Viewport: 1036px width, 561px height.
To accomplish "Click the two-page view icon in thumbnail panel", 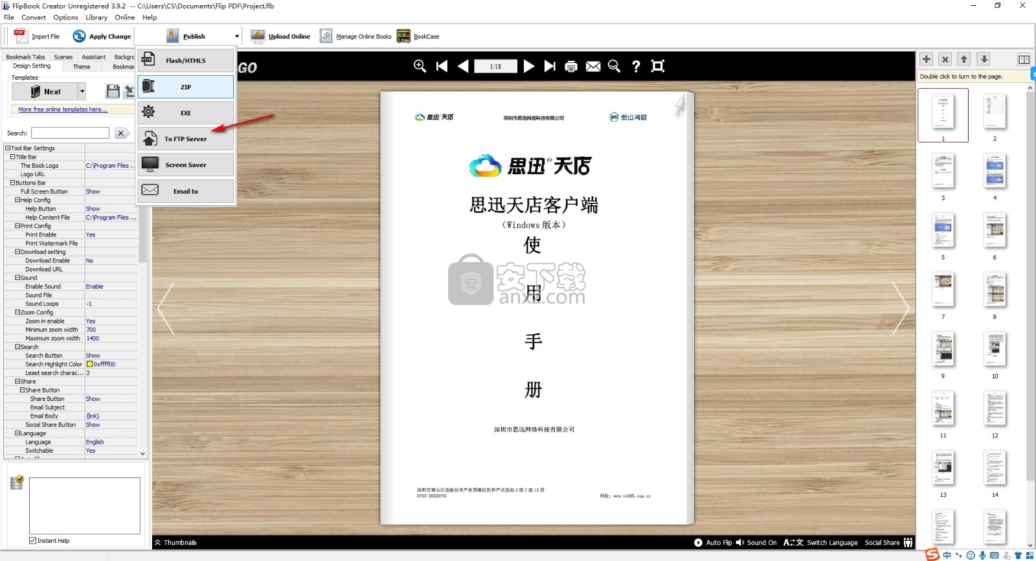I will click(1024, 59).
